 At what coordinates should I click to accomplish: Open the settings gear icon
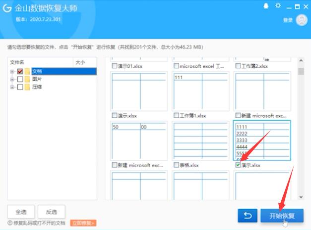pos(278,5)
